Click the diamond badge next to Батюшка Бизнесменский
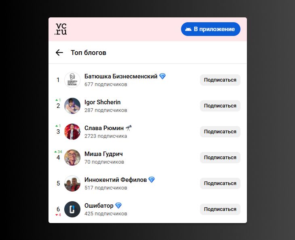Viewport: 295px width, 240px height. (x=162, y=76)
